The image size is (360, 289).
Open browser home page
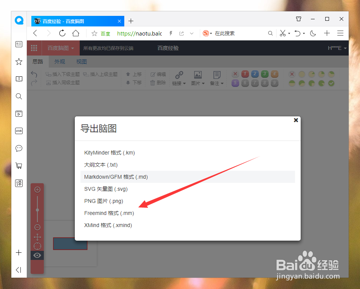click(76, 33)
